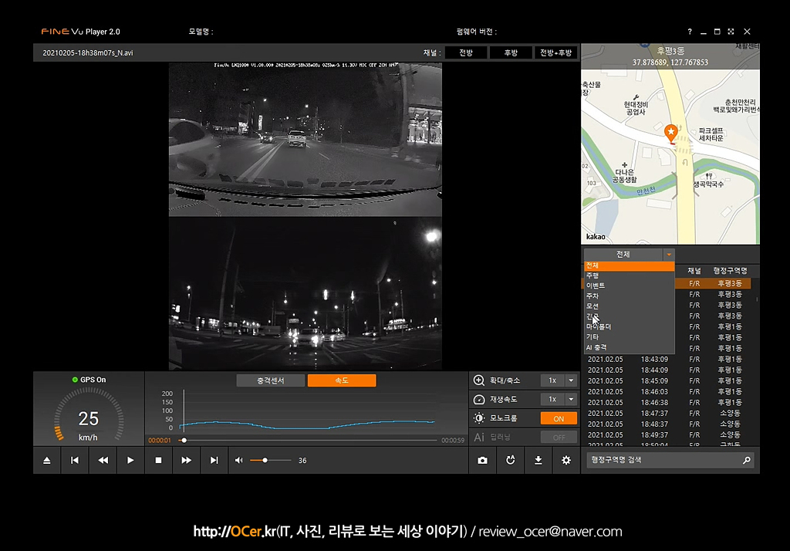Select AI 충격 in the filter list
This screenshot has height=551, width=790.
coord(629,348)
